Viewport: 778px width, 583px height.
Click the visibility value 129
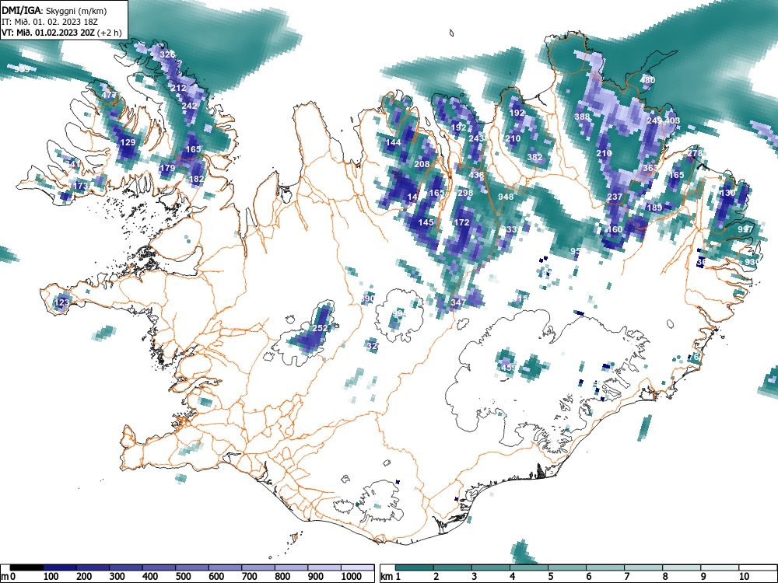coord(128,142)
